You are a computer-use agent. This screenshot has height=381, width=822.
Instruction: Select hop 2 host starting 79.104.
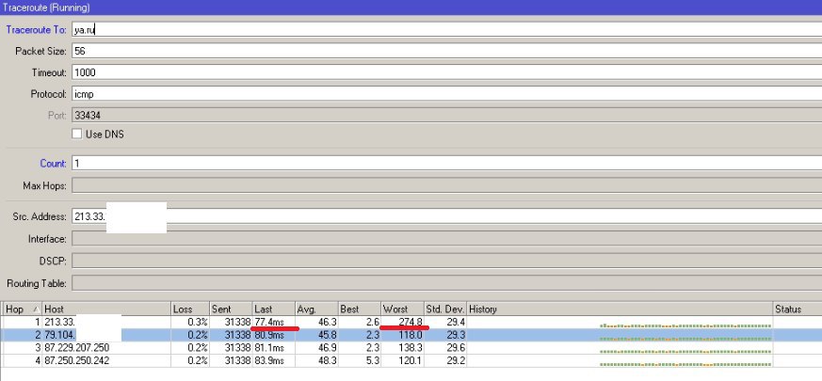coord(60,334)
